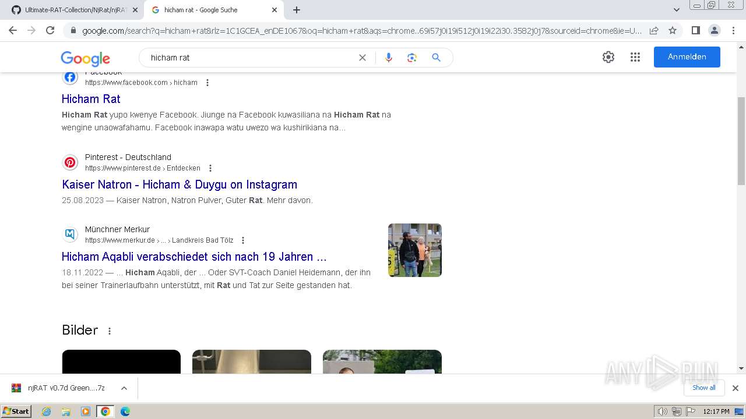Click the blue search magnifier icon
This screenshot has height=419, width=746.
(436, 58)
